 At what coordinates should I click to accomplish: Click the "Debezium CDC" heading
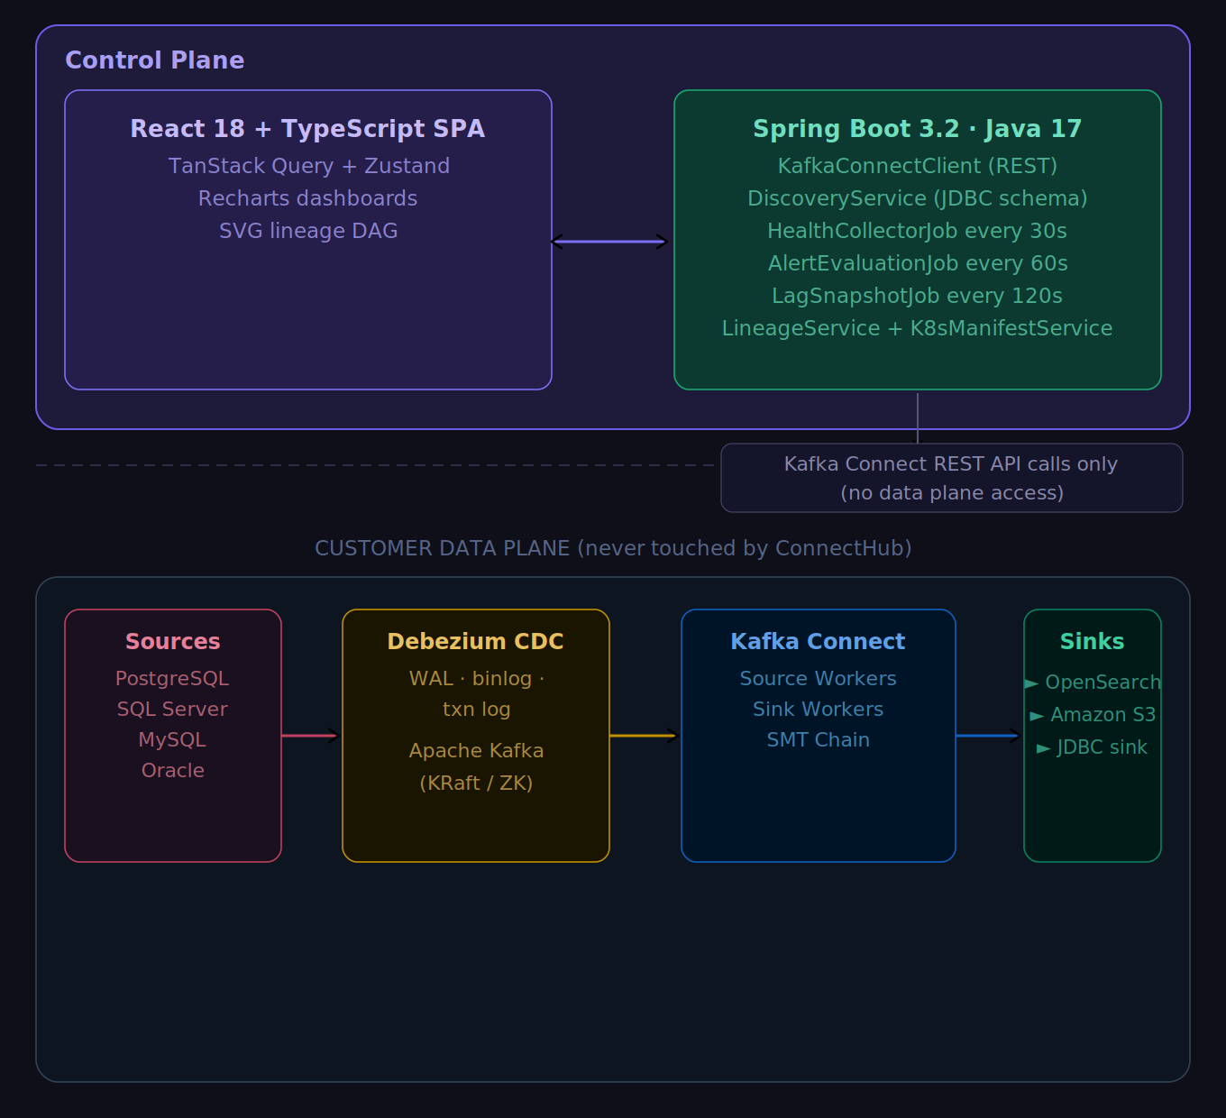point(476,642)
